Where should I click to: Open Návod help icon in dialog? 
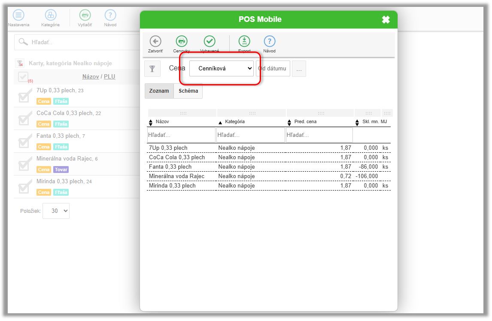coord(269,42)
